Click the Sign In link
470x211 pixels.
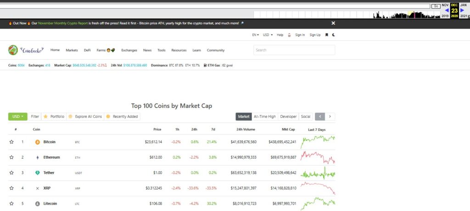300,35
